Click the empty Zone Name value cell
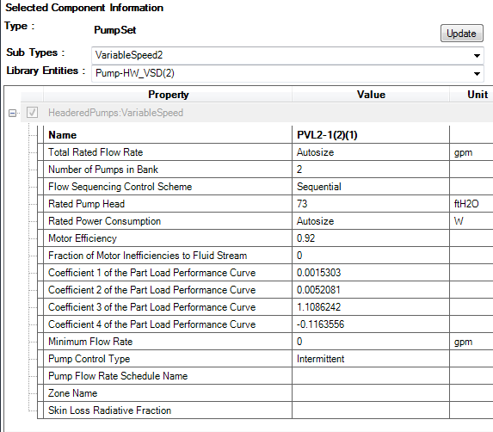This screenshot has width=493, height=432. tap(371, 393)
